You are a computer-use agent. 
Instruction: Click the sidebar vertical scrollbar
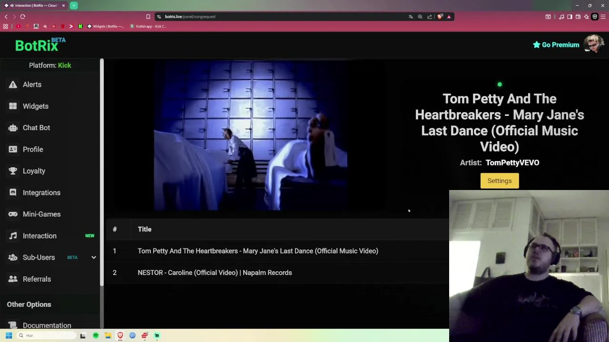(102, 172)
